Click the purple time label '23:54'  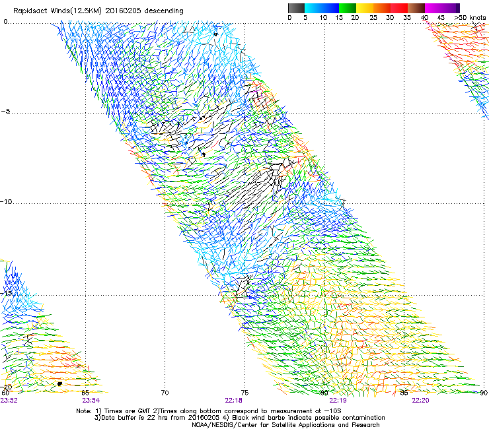point(91,401)
